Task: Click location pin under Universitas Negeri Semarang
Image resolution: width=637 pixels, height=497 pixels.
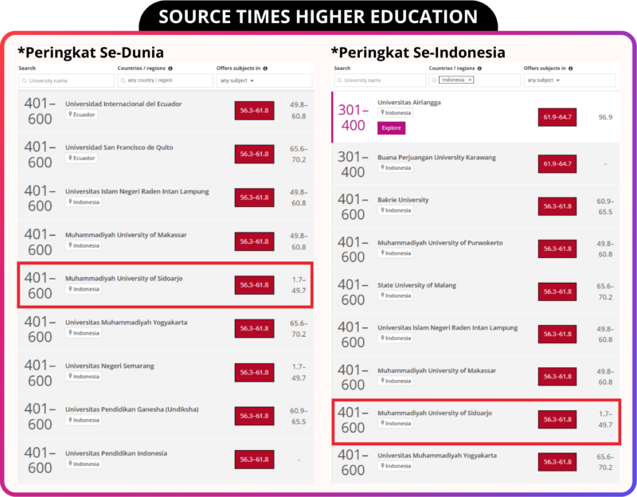Action: coord(71,377)
